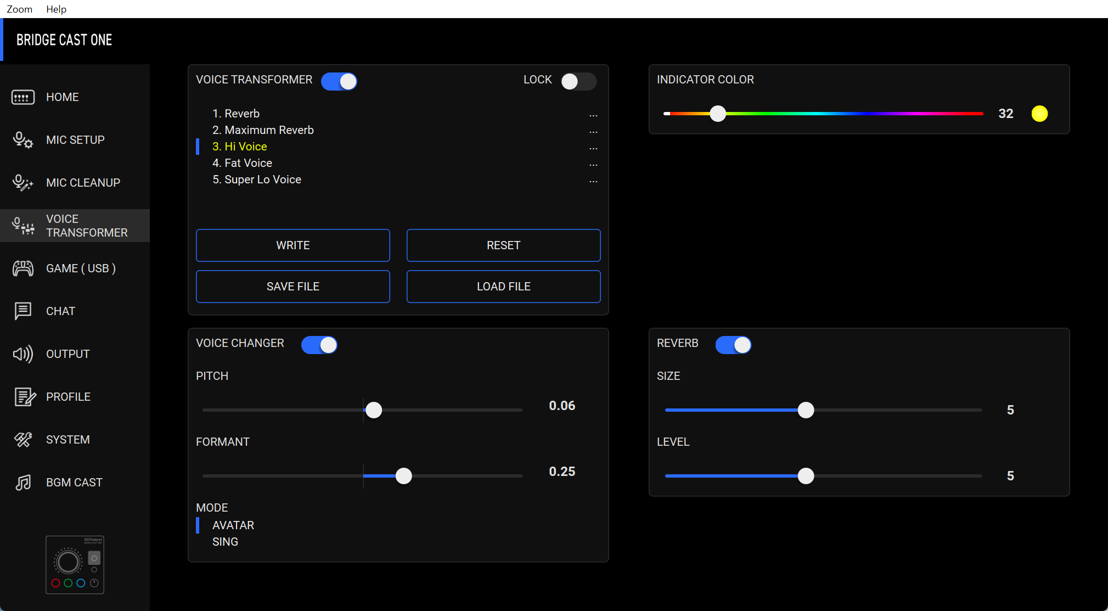This screenshot has height=611, width=1108.
Task: Click the INDICATOR COLOR slider handle
Action: tap(718, 114)
